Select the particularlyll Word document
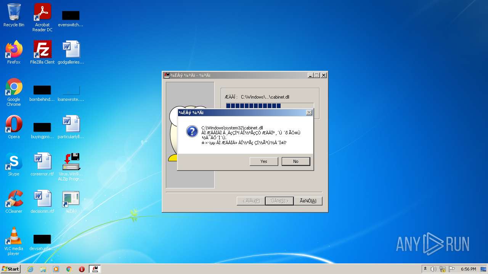 click(71, 127)
